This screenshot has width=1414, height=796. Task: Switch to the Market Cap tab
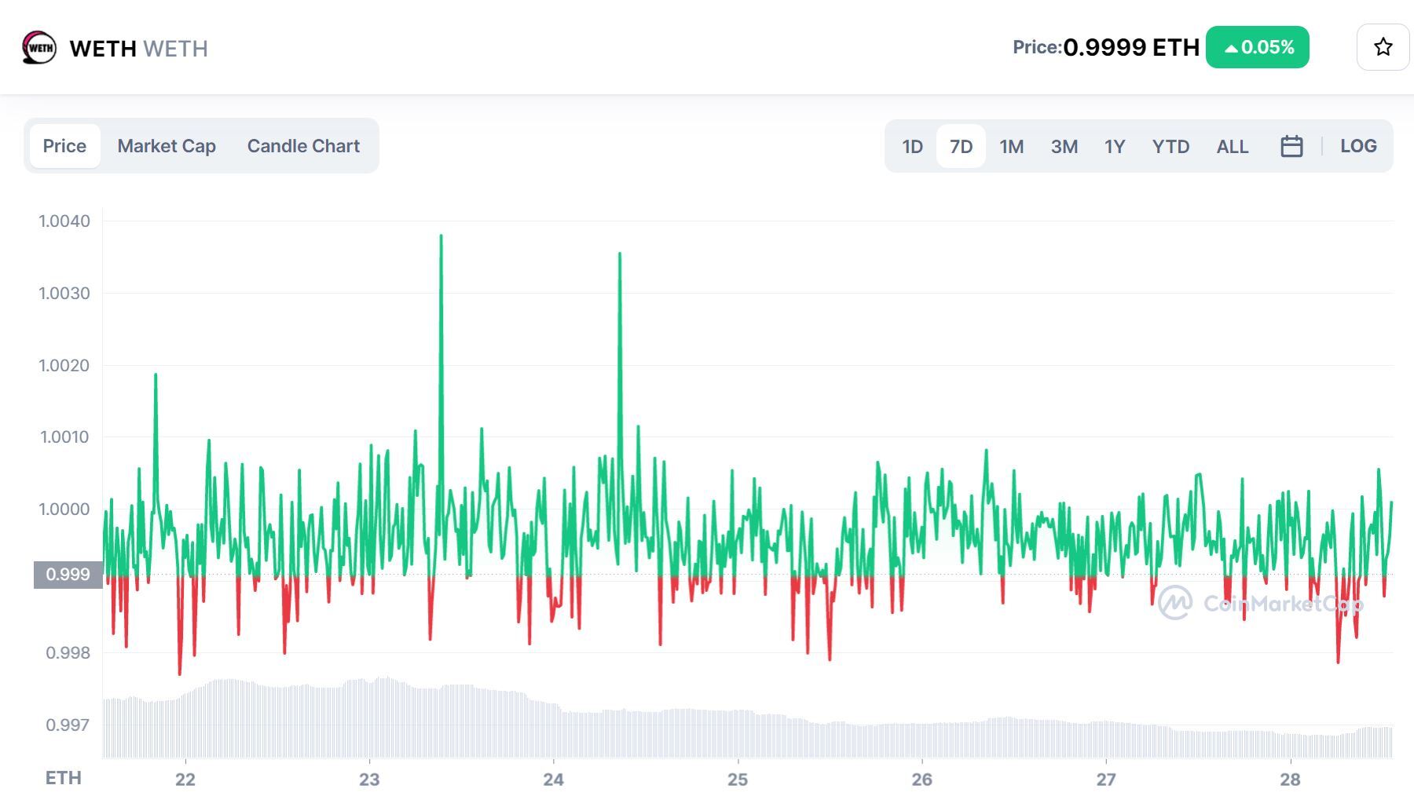(167, 146)
